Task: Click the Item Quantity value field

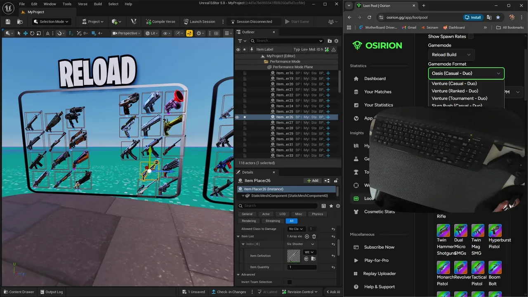Action: 302,267
